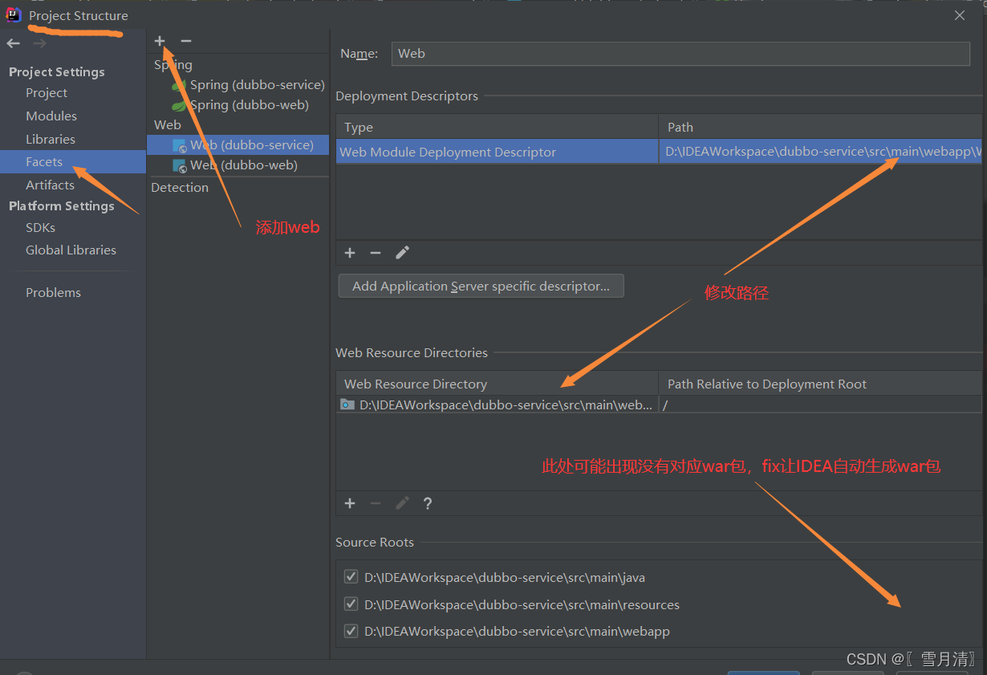Add a deployment descriptor with plus icon
Screen dimensions: 987x675
pyautogui.click(x=350, y=253)
